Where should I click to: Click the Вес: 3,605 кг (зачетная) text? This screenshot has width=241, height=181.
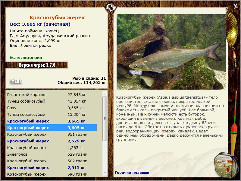click(40, 24)
